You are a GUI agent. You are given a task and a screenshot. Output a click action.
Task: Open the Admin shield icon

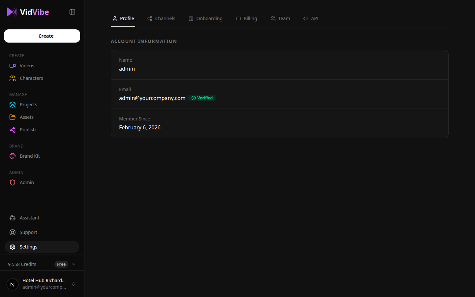[12, 182]
